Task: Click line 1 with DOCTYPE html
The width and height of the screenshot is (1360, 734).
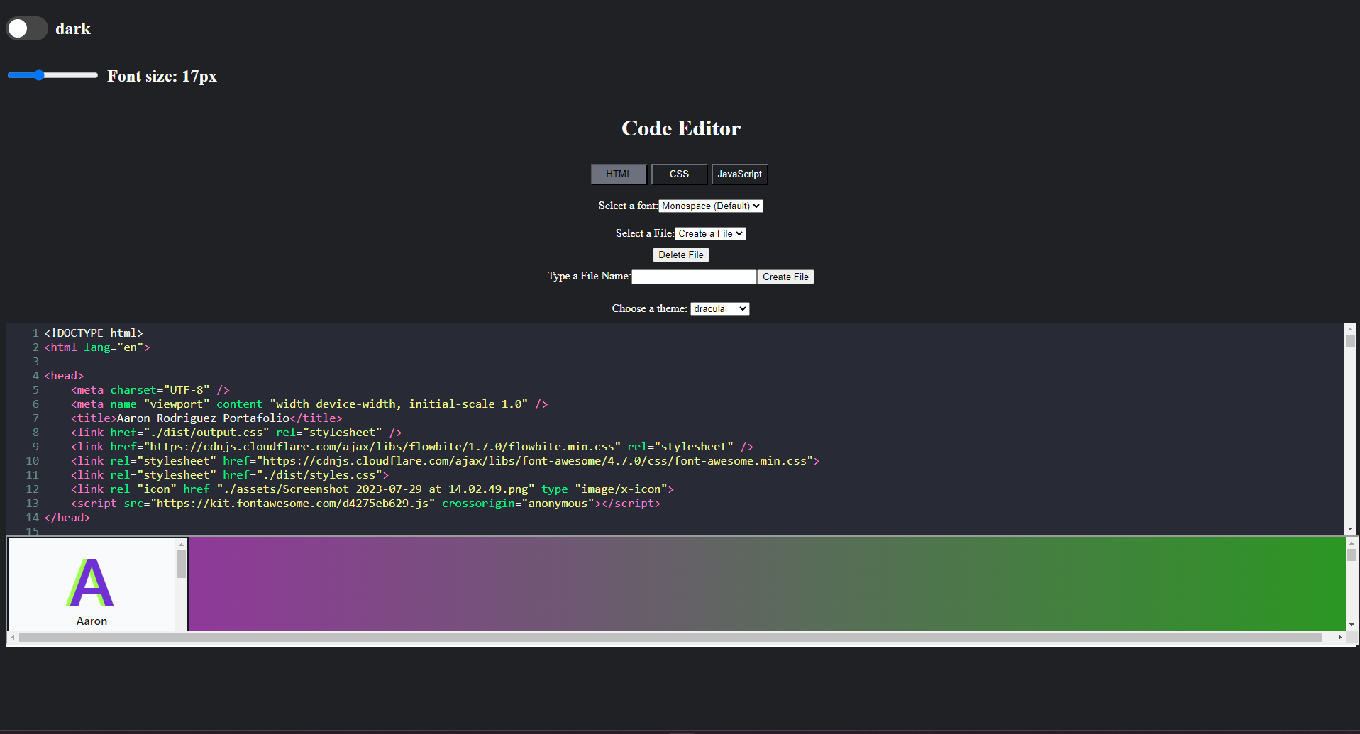Action: coord(94,333)
